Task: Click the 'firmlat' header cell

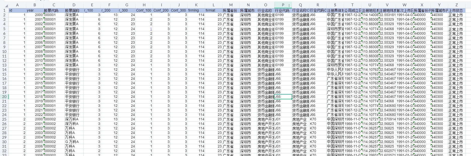Action: click(213, 11)
